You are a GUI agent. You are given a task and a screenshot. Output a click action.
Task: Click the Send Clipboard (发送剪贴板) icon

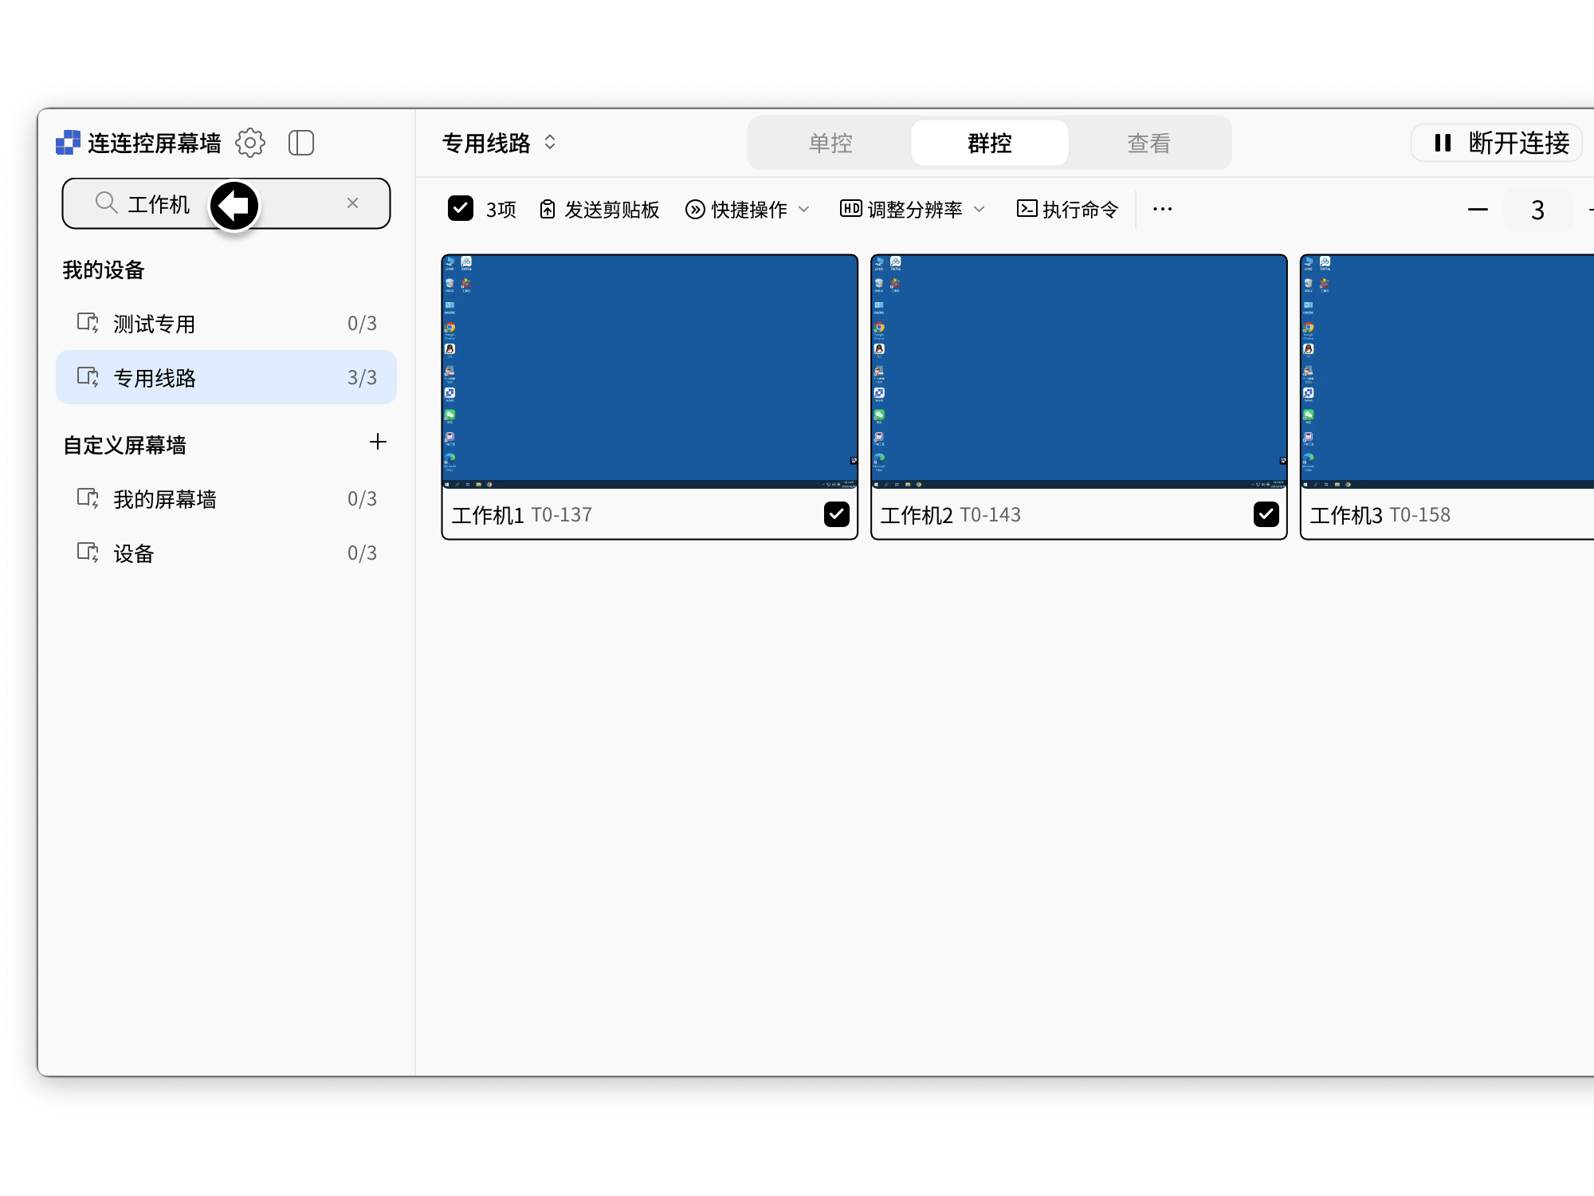pos(548,209)
